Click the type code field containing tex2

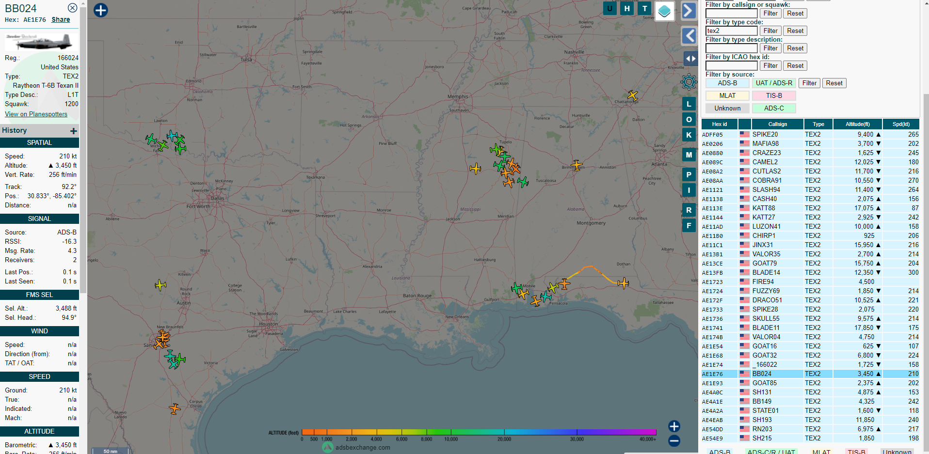(x=731, y=31)
